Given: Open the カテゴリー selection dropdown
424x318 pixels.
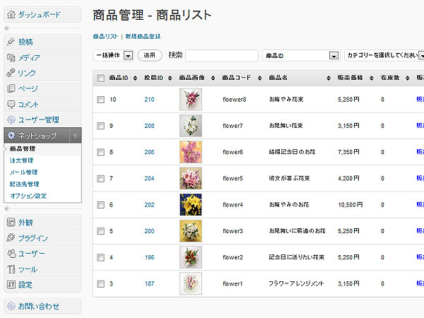Looking at the screenshot, I should click(x=384, y=55).
